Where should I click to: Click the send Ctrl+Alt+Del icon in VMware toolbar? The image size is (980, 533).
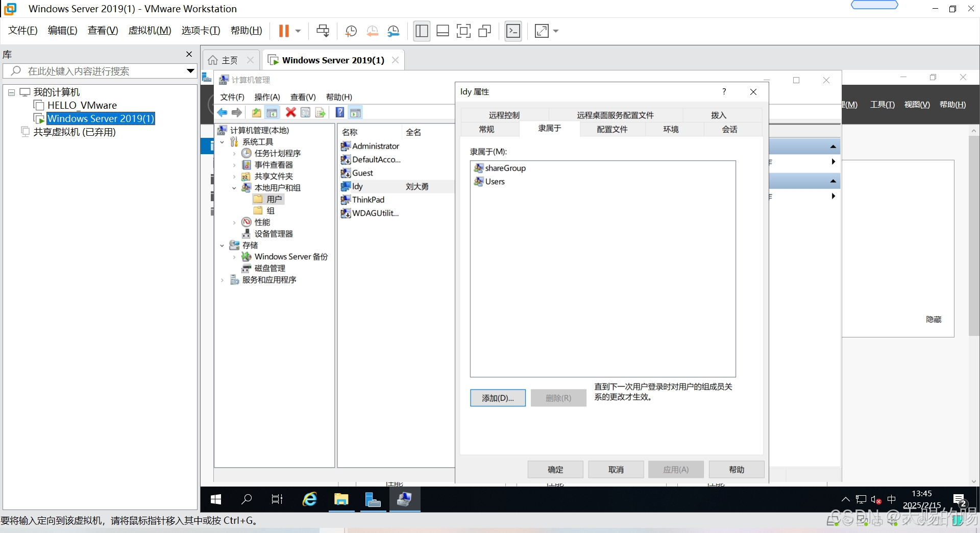323,31
